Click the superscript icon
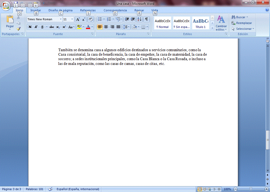Screen dimensions: 270x192 (64, 27)
